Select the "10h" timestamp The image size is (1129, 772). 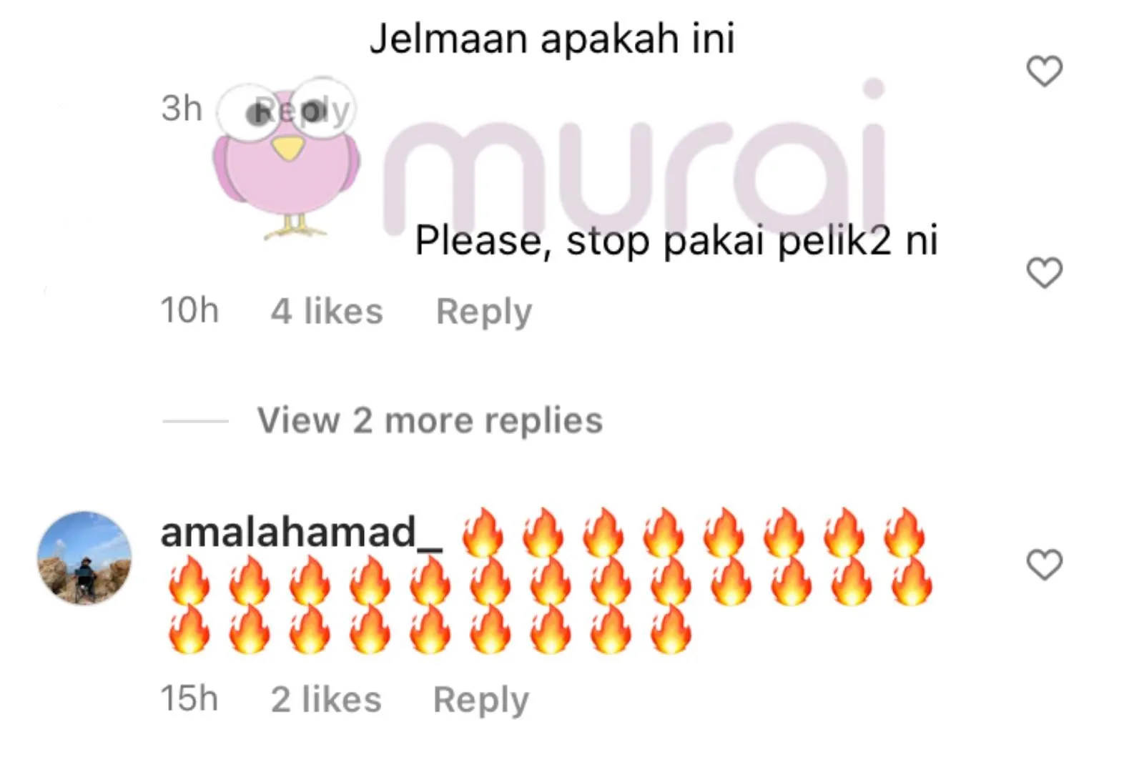189,311
